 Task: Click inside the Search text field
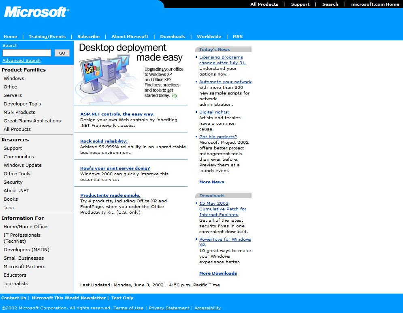point(27,53)
